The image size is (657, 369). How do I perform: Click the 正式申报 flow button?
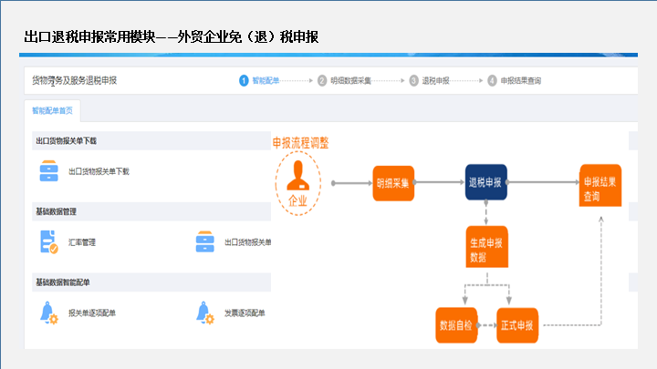point(517,325)
